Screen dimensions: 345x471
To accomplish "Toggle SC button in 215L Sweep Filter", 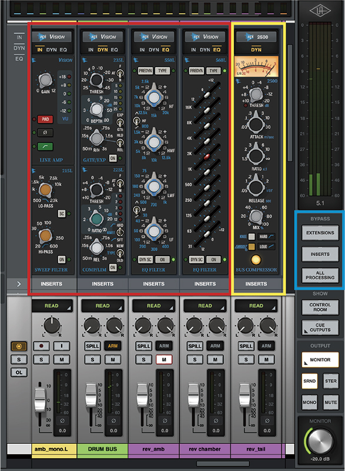I will 62,214.
